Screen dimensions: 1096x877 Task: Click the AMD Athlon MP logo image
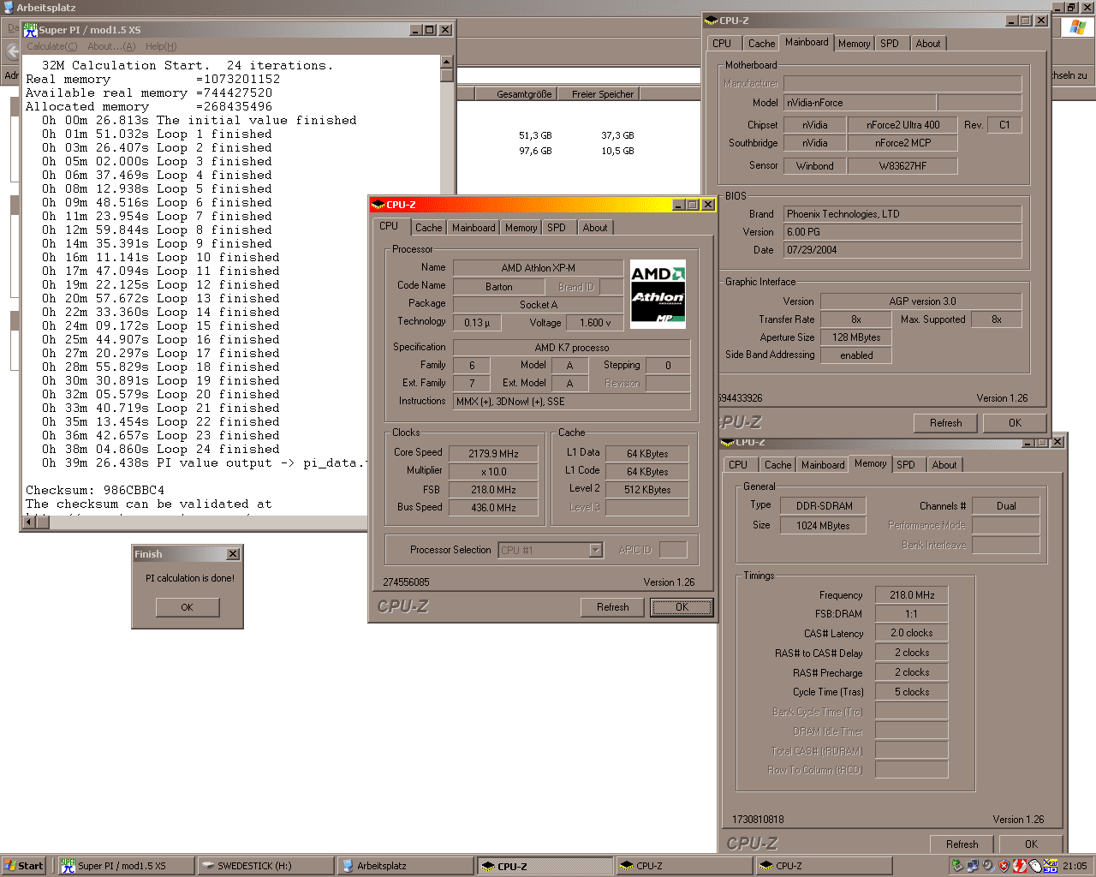pyautogui.click(x=658, y=294)
